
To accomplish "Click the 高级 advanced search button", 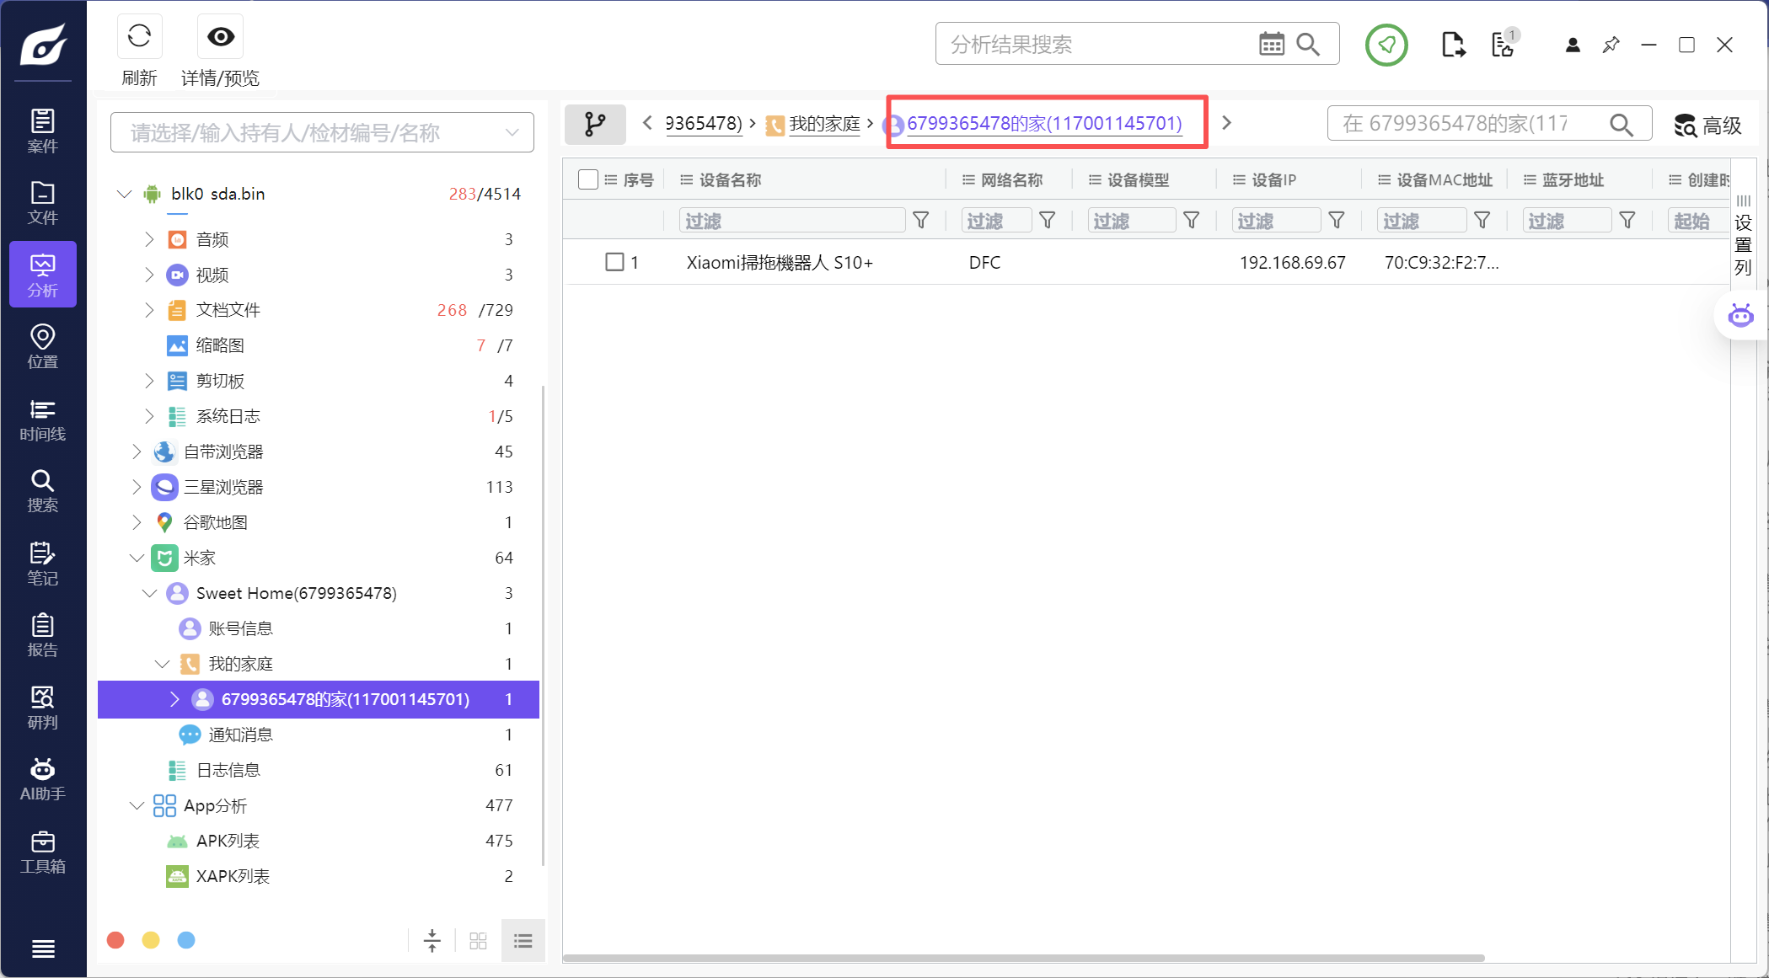I will (1707, 126).
